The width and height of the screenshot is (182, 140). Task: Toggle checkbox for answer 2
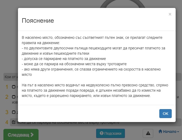[x=14, y=97]
